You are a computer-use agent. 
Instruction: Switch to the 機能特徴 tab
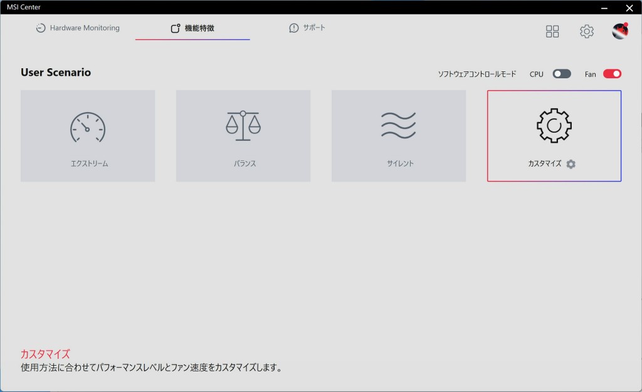tap(199, 29)
